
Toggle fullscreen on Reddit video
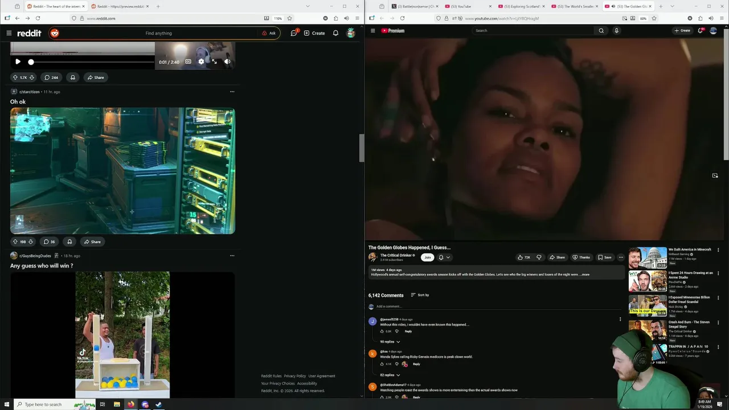[214, 61]
